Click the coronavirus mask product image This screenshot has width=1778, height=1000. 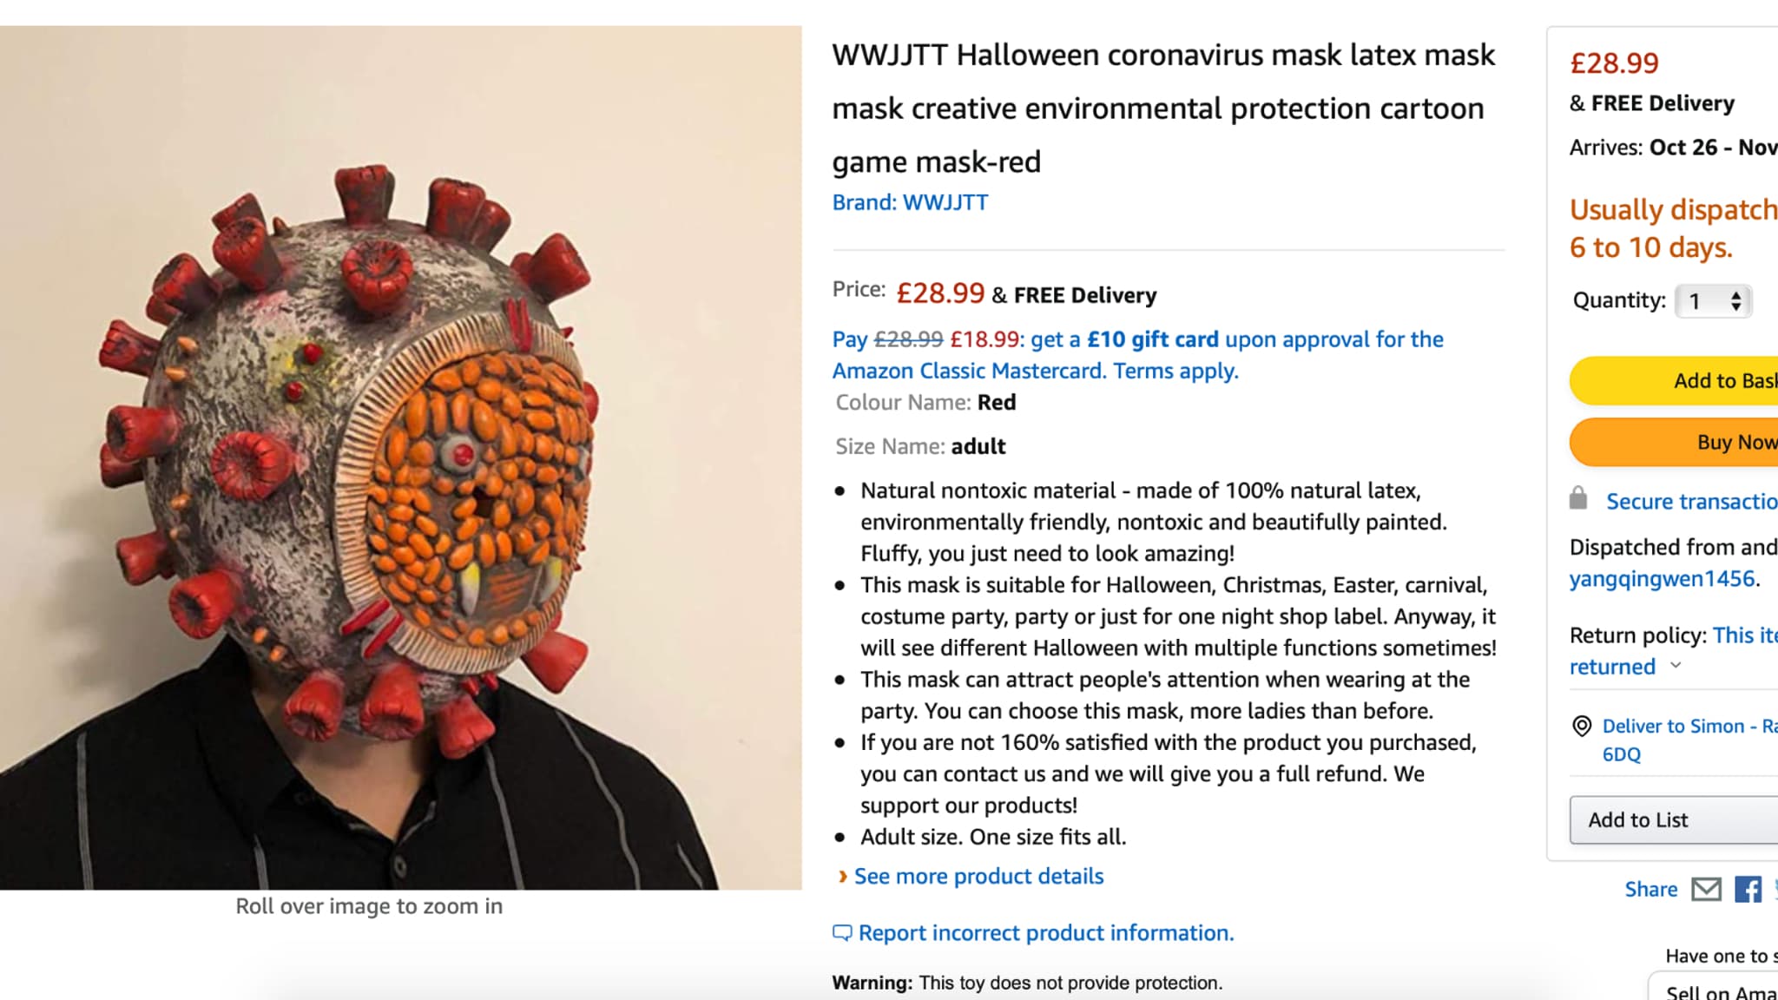click(x=400, y=457)
